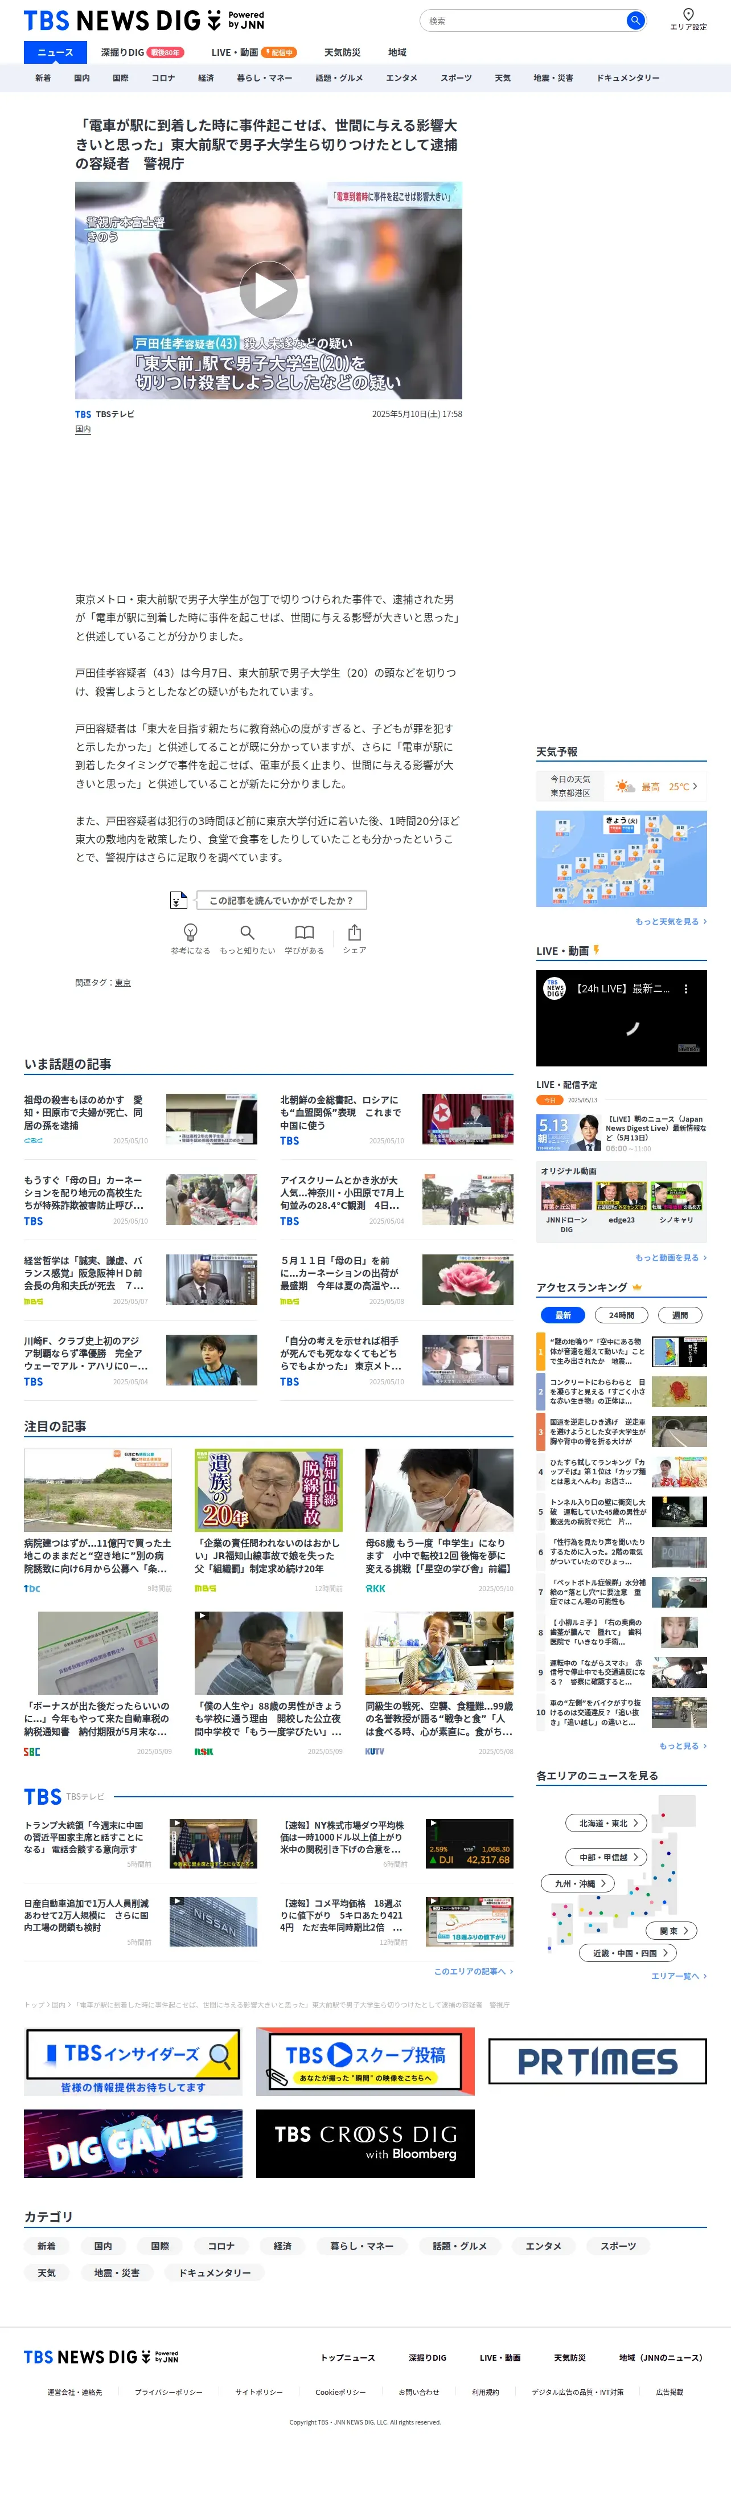Switch access ranking to 週間
This screenshot has width=731, height=2502.
680,1315
